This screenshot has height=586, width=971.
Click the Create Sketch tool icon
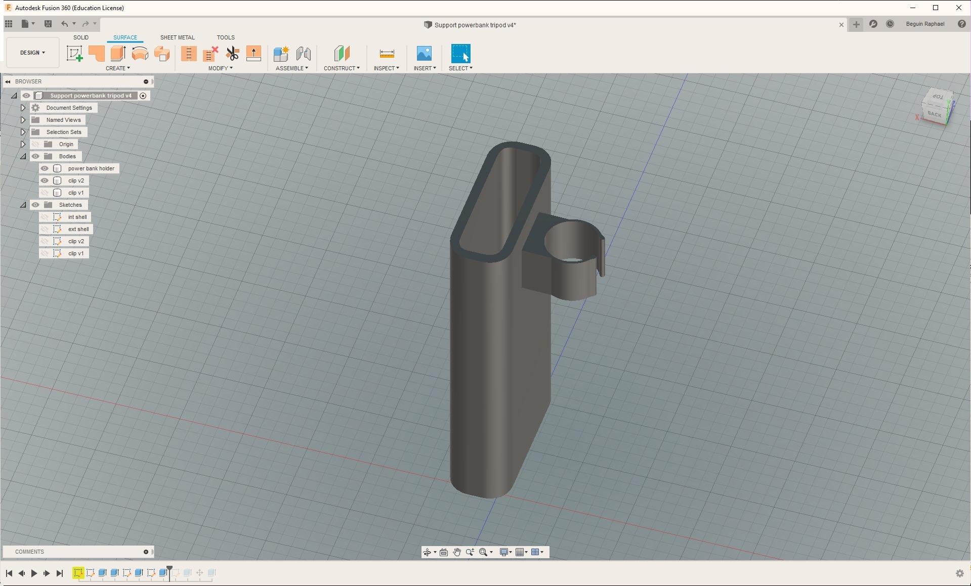pos(74,54)
